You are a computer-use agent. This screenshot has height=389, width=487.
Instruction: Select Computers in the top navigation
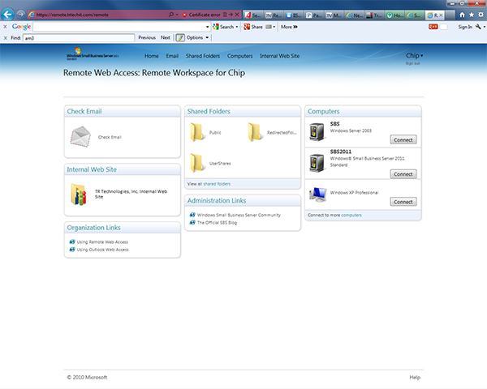(240, 56)
